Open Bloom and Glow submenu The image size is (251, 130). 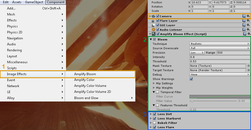tap(100, 98)
